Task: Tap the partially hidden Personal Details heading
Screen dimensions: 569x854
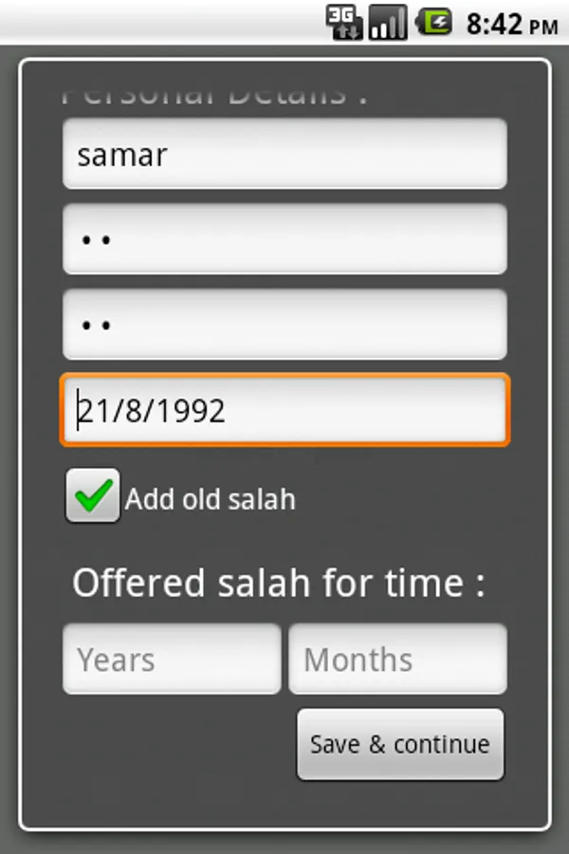Action: 214,95
